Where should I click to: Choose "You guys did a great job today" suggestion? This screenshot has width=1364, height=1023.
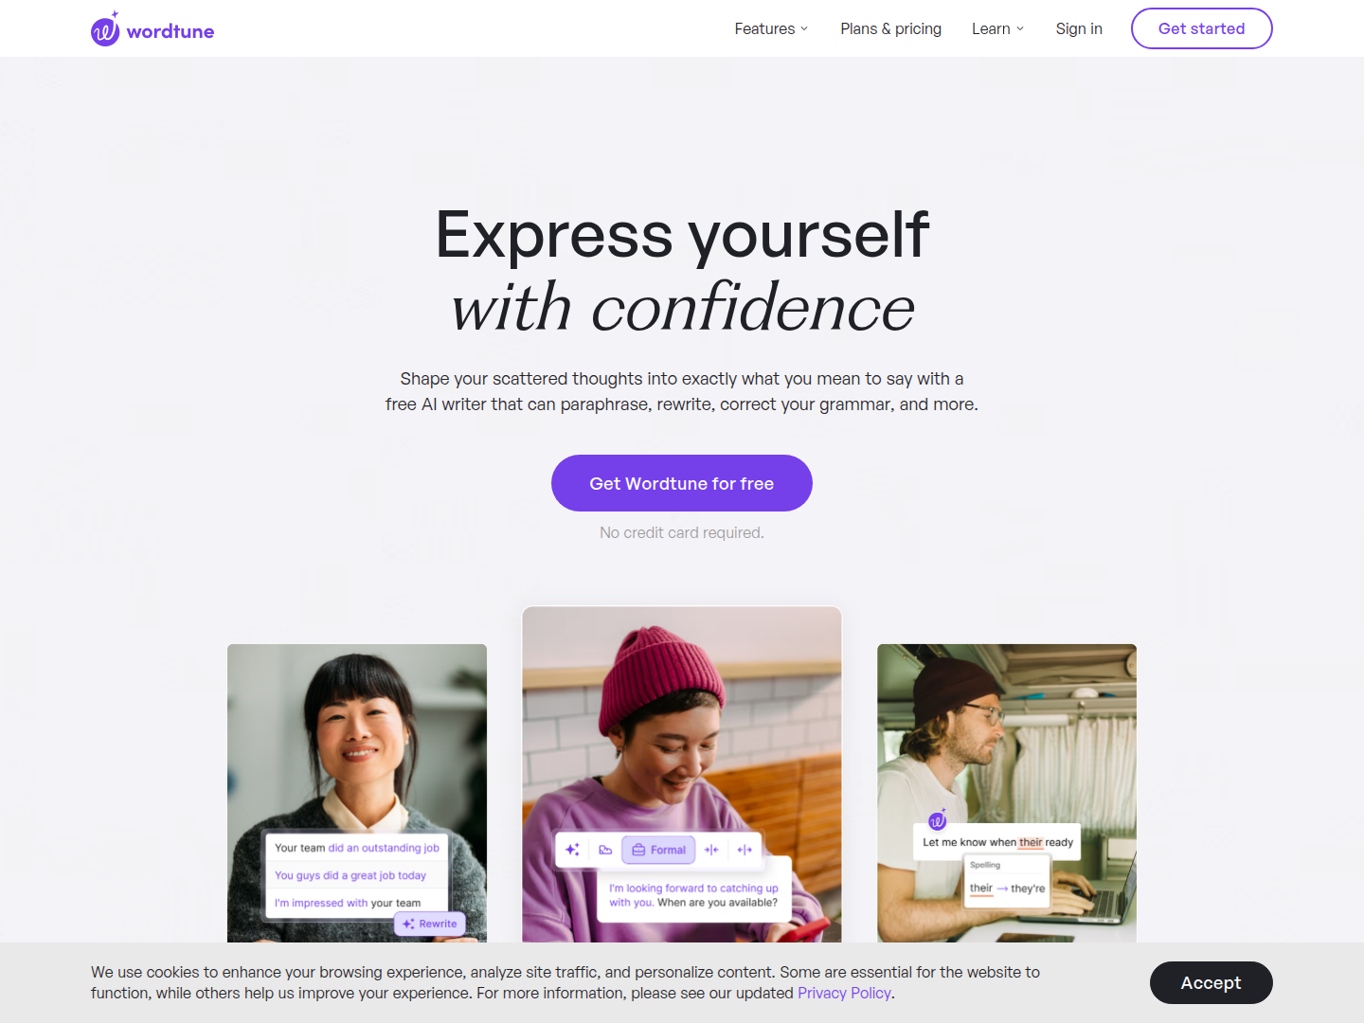tap(350, 875)
